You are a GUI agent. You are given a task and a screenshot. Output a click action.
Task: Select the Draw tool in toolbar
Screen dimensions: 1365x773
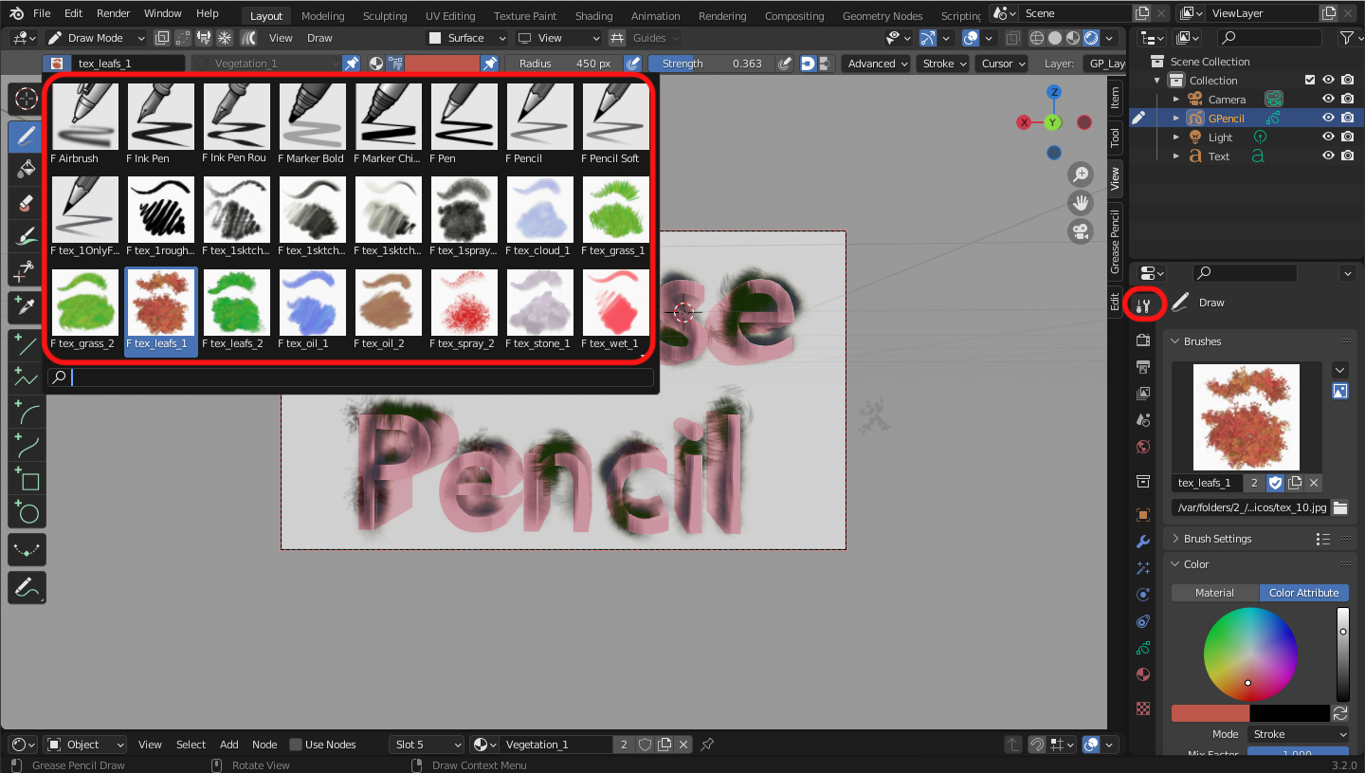click(x=27, y=136)
